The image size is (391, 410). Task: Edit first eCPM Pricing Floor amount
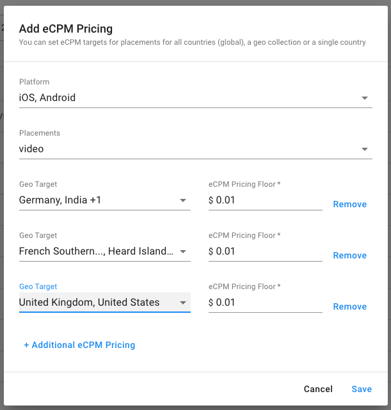[265, 200]
